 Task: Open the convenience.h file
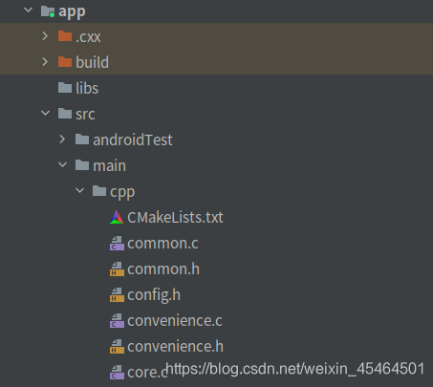(x=175, y=347)
